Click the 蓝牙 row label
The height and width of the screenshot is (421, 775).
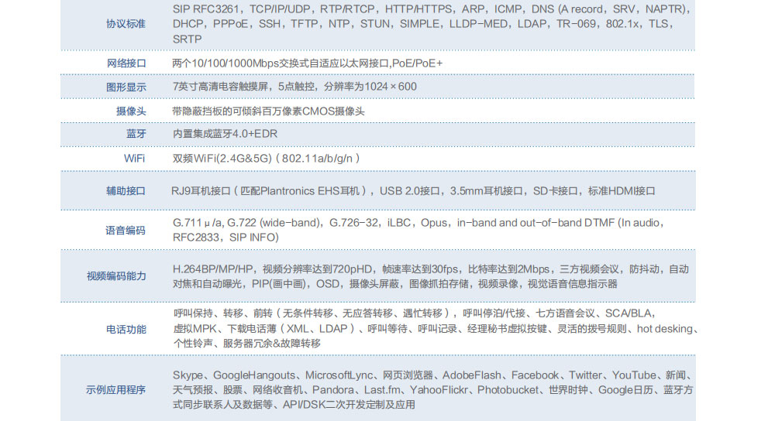[x=136, y=134]
